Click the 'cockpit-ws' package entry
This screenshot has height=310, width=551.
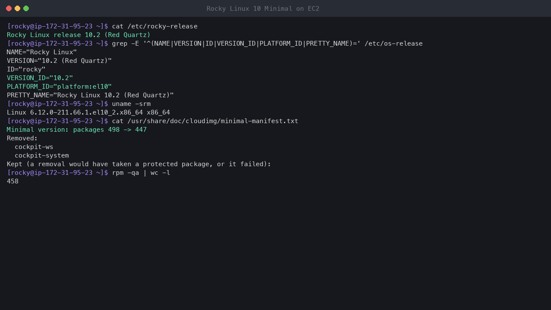click(34, 147)
